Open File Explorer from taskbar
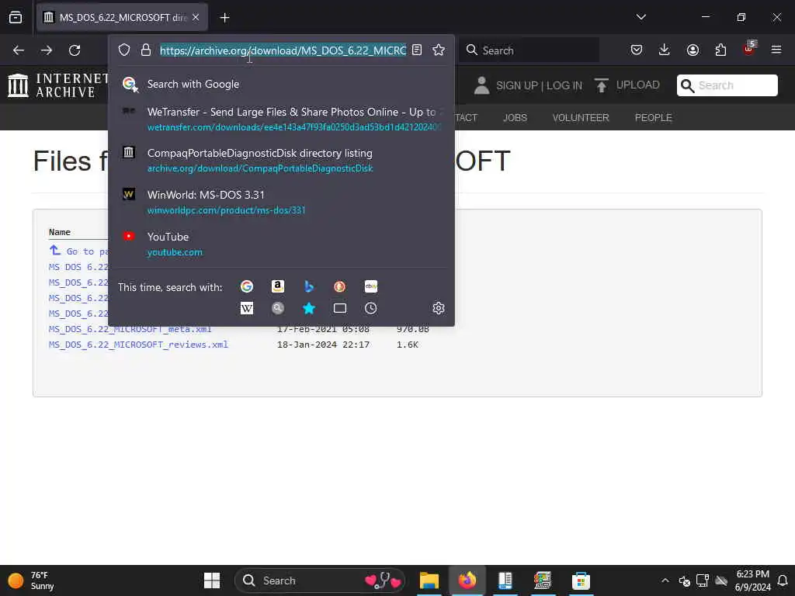Viewport: 795px width, 596px height. 429,580
